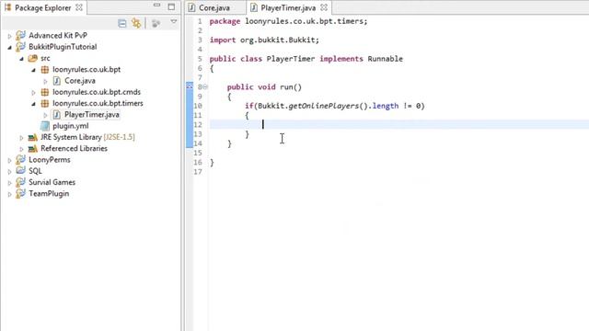589x331 pixels.
Task: Select the Package Explorer tab
Action: (x=43, y=8)
